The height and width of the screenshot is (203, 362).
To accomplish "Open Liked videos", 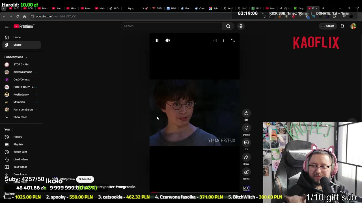I will click(21, 159).
